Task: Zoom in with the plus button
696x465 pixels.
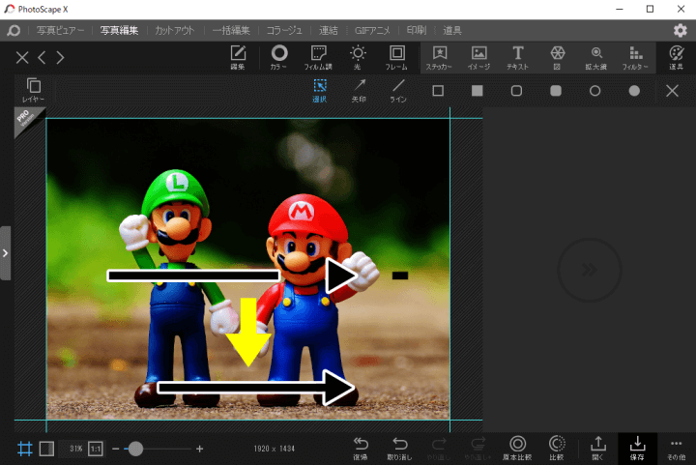Action: (200, 449)
